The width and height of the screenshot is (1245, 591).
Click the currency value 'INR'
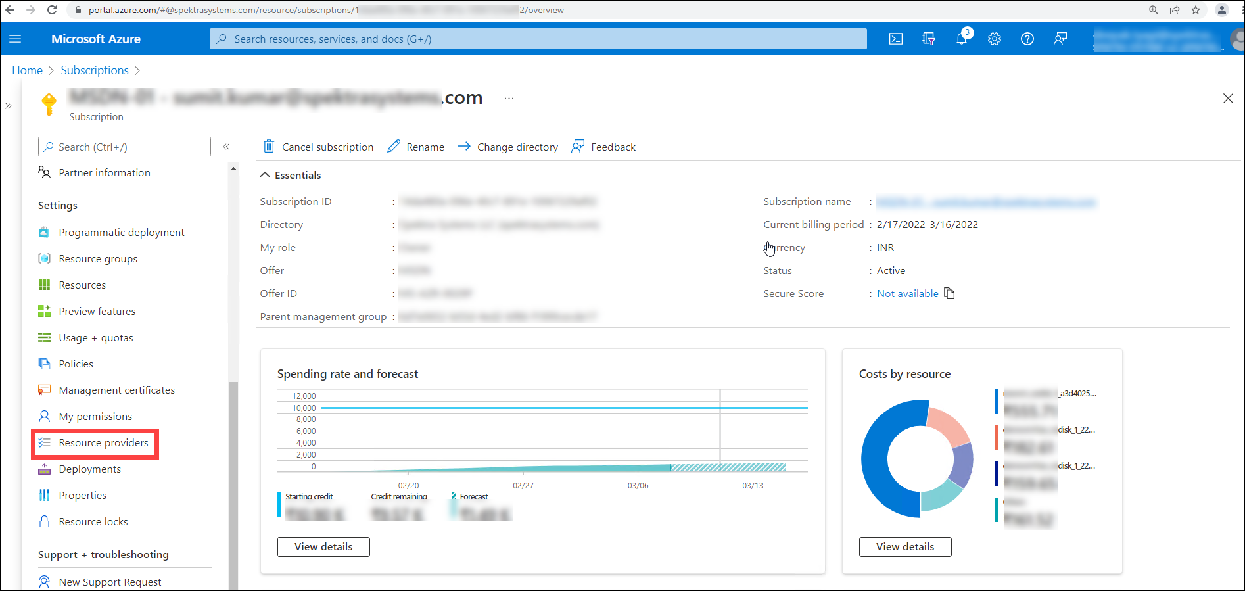(885, 247)
